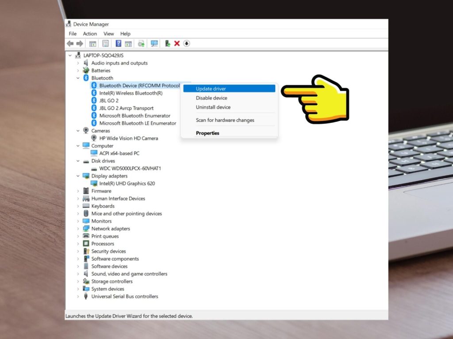
Task: Select the JBL GO 2 Avrcp Transport device
Action: click(126, 108)
